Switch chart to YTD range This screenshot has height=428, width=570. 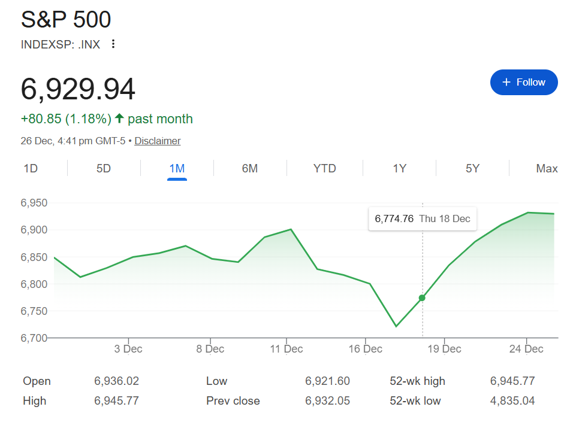point(324,168)
